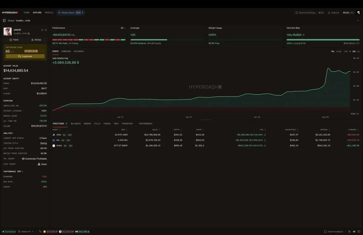Click the SNDK asset icon
The image size is (363, 235).
[x=54, y=146]
